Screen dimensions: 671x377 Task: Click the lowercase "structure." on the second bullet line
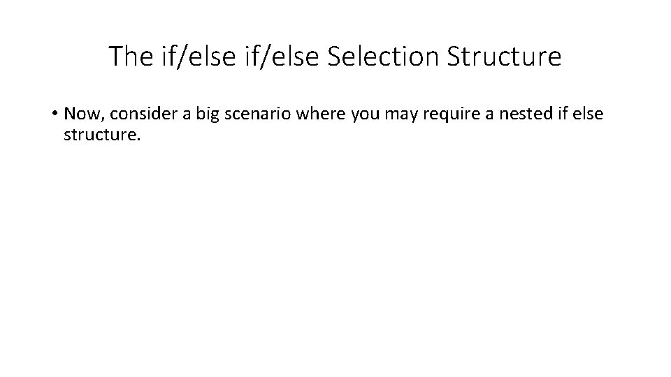click(103, 133)
